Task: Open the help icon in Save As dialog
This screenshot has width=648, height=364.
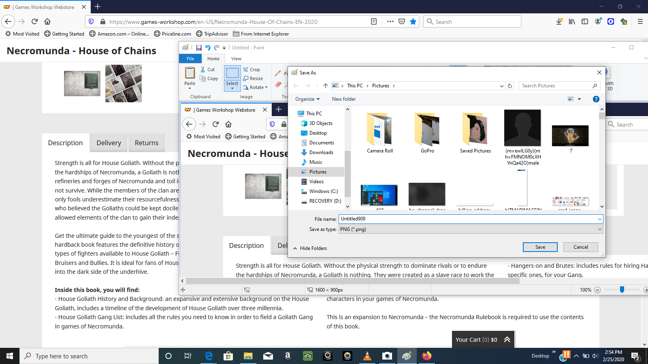Action: tap(596, 99)
